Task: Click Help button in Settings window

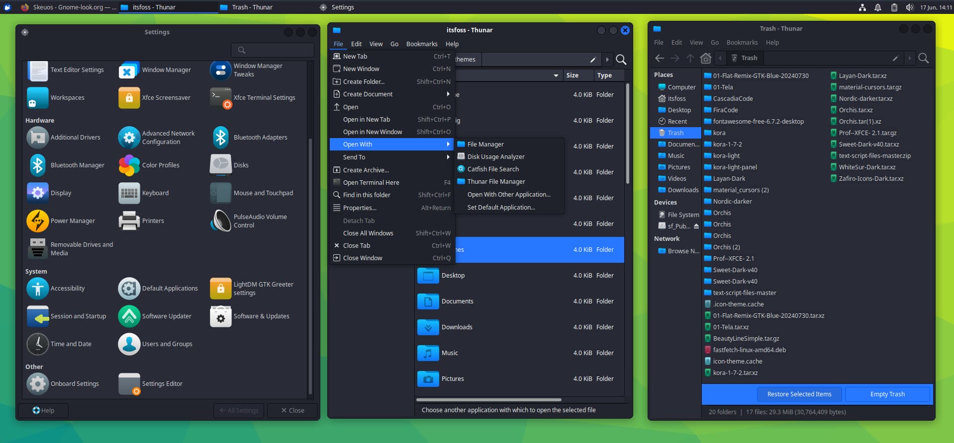Action: (43, 411)
